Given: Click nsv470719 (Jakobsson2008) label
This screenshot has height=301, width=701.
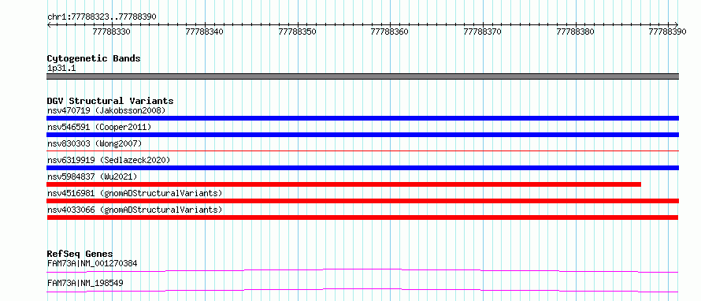Looking at the screenshot, I should (x=106, y=110).
